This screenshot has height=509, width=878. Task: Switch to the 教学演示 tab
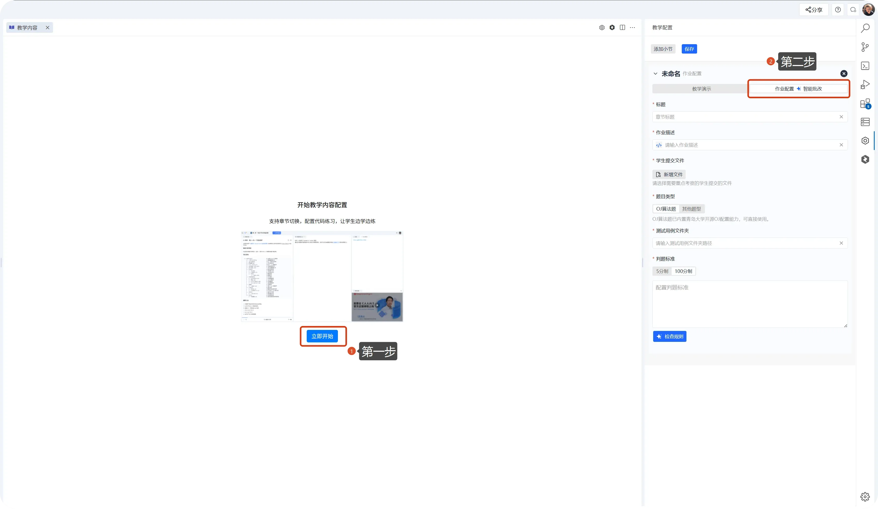701,89
